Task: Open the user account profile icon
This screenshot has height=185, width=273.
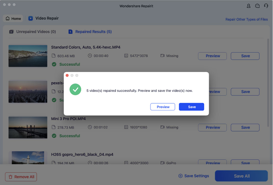Action: coord(249,6)
